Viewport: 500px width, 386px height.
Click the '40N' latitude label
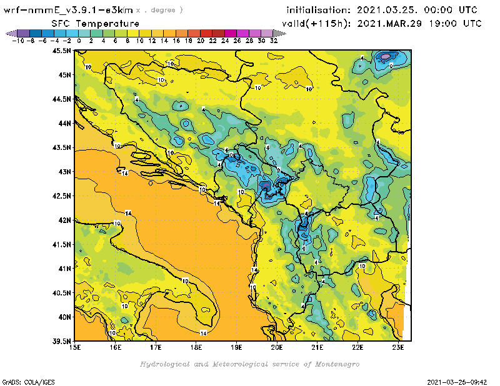(x=64, y=317)
